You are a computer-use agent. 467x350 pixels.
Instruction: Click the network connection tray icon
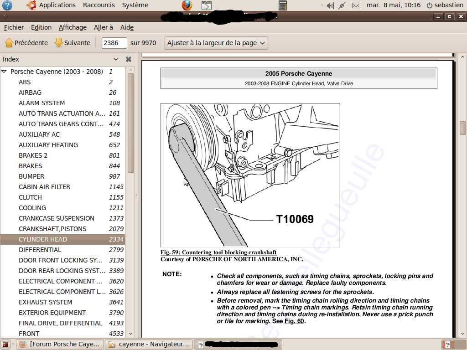tap(342, 5)
